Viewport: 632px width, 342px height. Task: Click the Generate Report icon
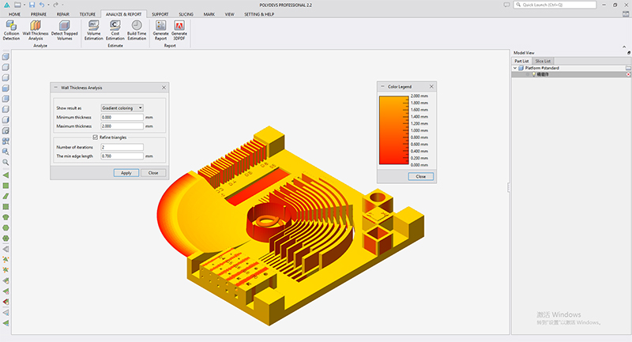pos(160,30)
